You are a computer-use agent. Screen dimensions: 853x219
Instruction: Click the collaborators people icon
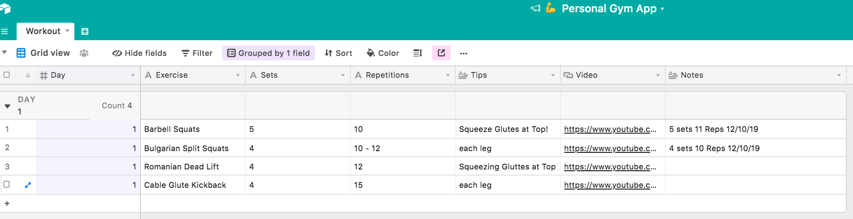tap(84, 53)
